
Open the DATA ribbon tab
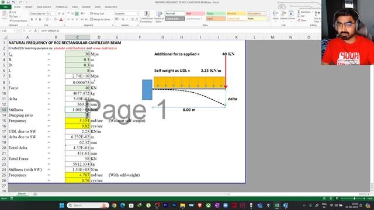(x=75, y=7)
